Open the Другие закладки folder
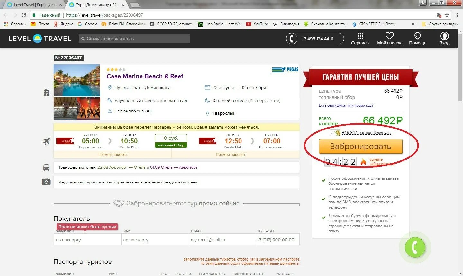Image resolution: width=463 pixels, height=276 pixels. click(x=440, y=24)
